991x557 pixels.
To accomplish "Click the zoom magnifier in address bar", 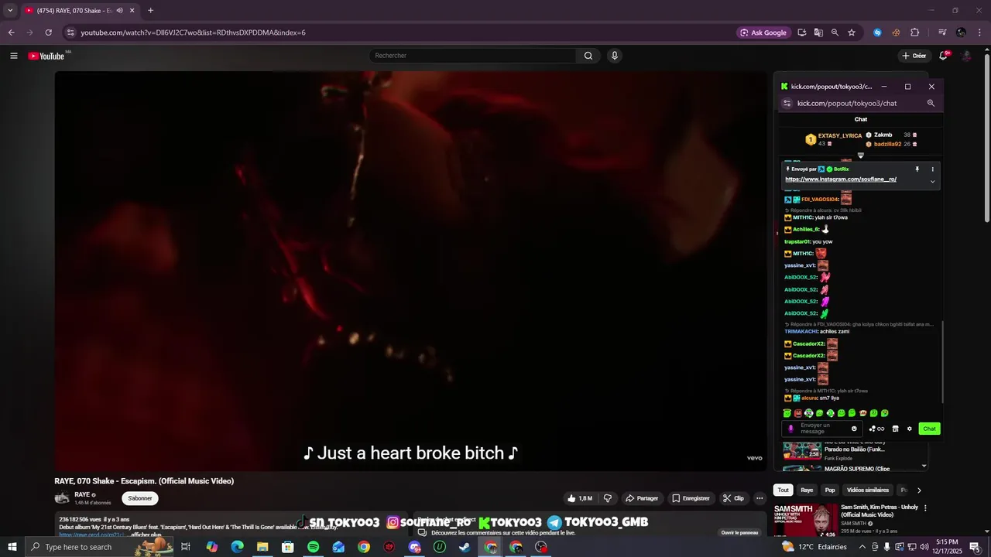I will tap(835, 32).
